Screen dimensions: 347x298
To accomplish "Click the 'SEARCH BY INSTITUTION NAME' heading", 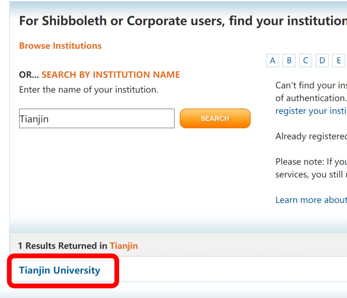I will click(x=111, y=74).
